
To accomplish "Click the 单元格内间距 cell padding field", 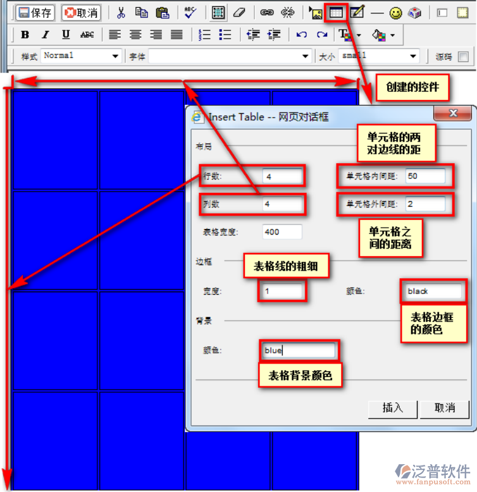I will pos(425,176).
